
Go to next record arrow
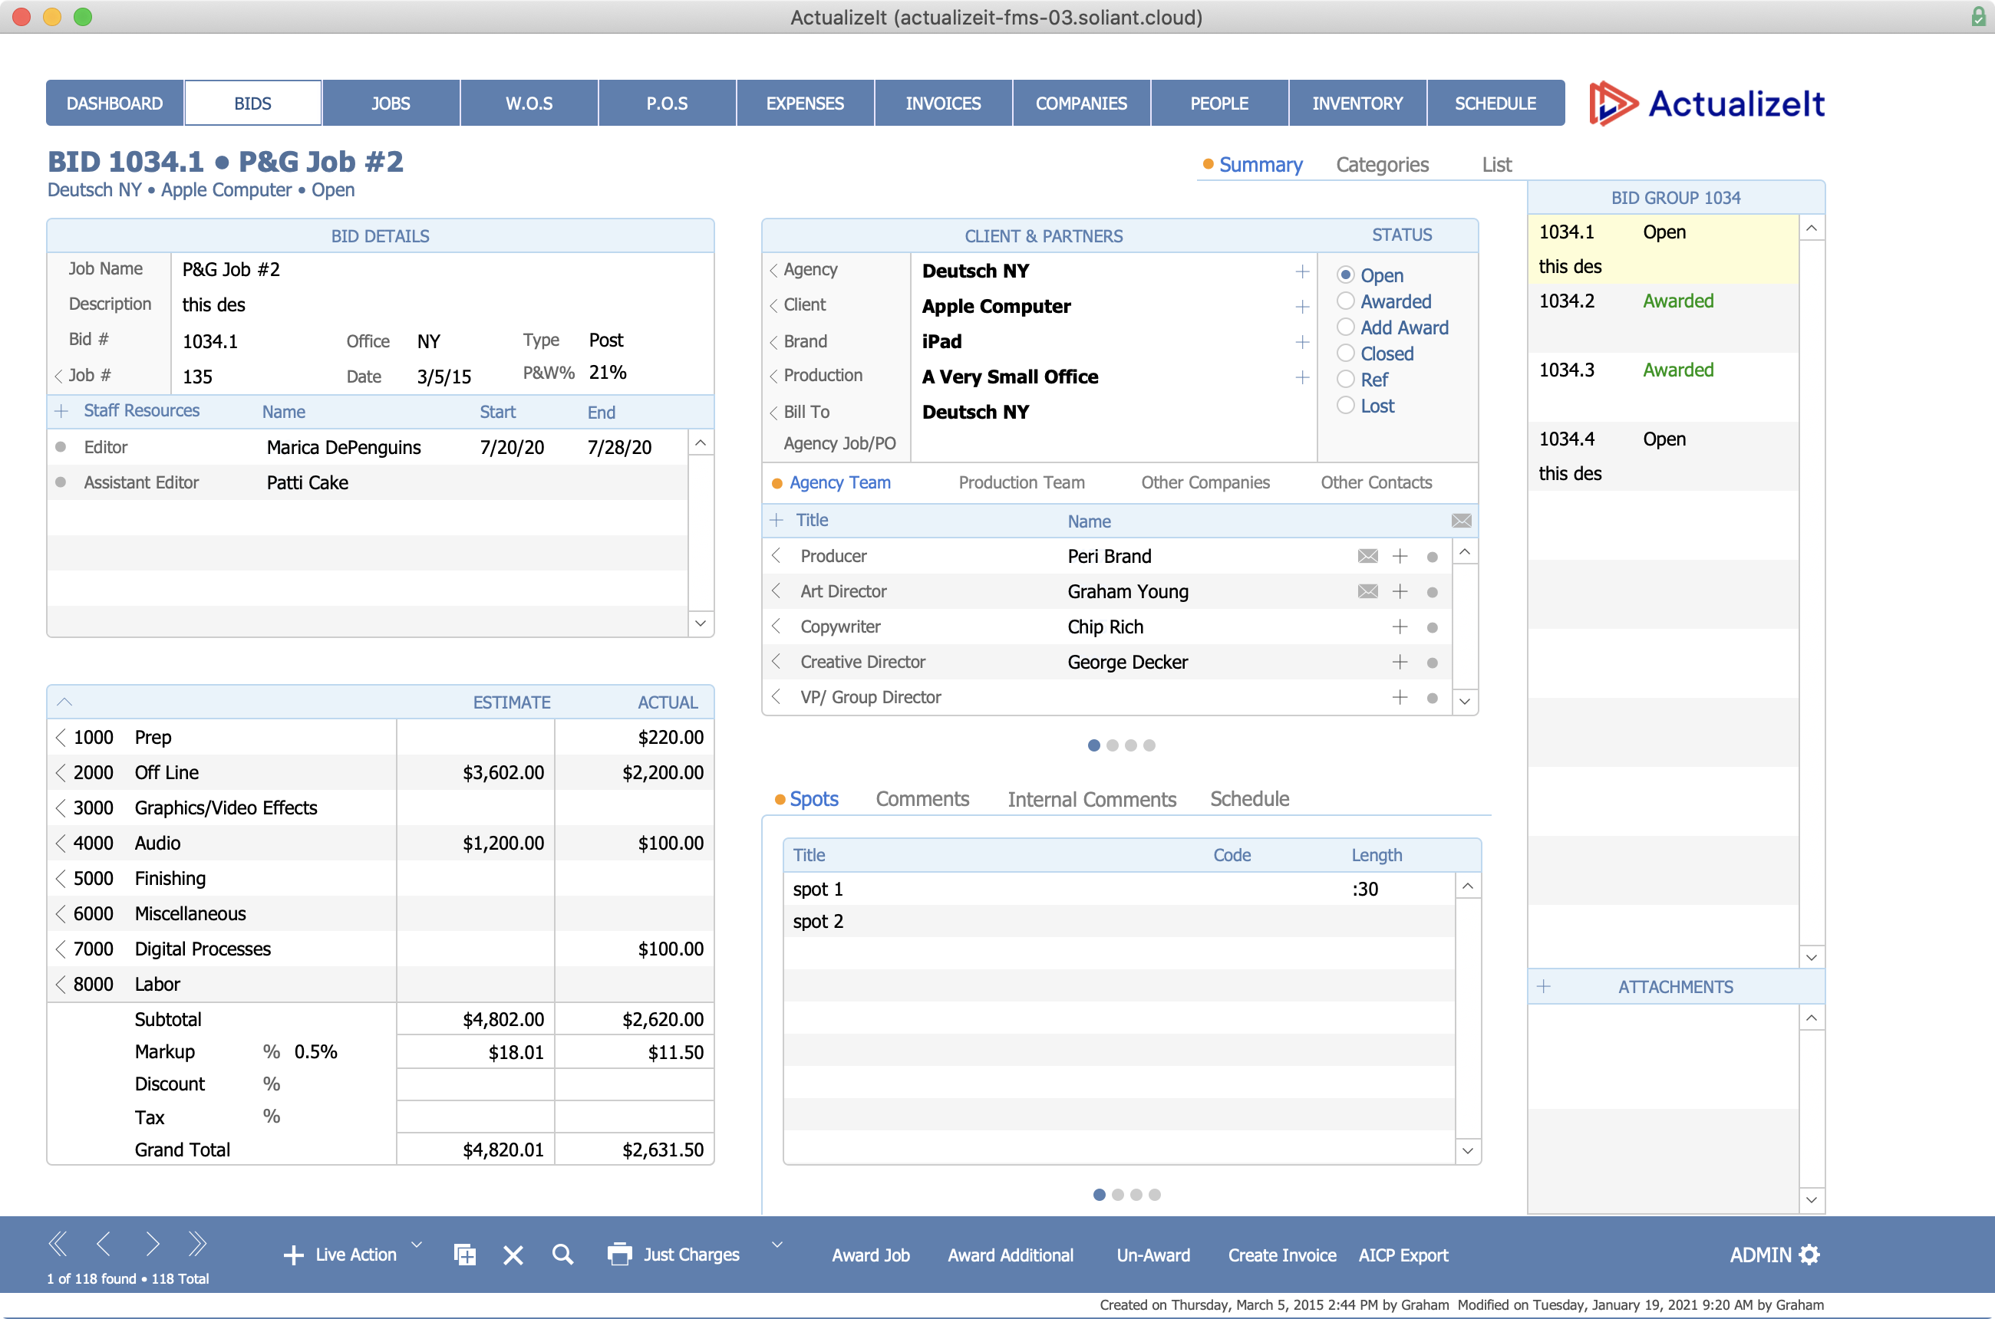[x=153, y=1243]
